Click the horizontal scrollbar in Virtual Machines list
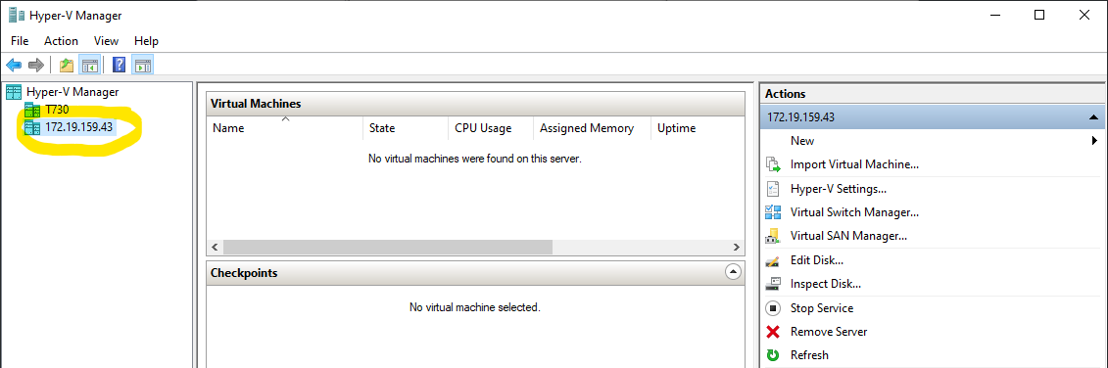Image resolution: width=1108 pixels, height=368 pixels. (x=387, y=248)
